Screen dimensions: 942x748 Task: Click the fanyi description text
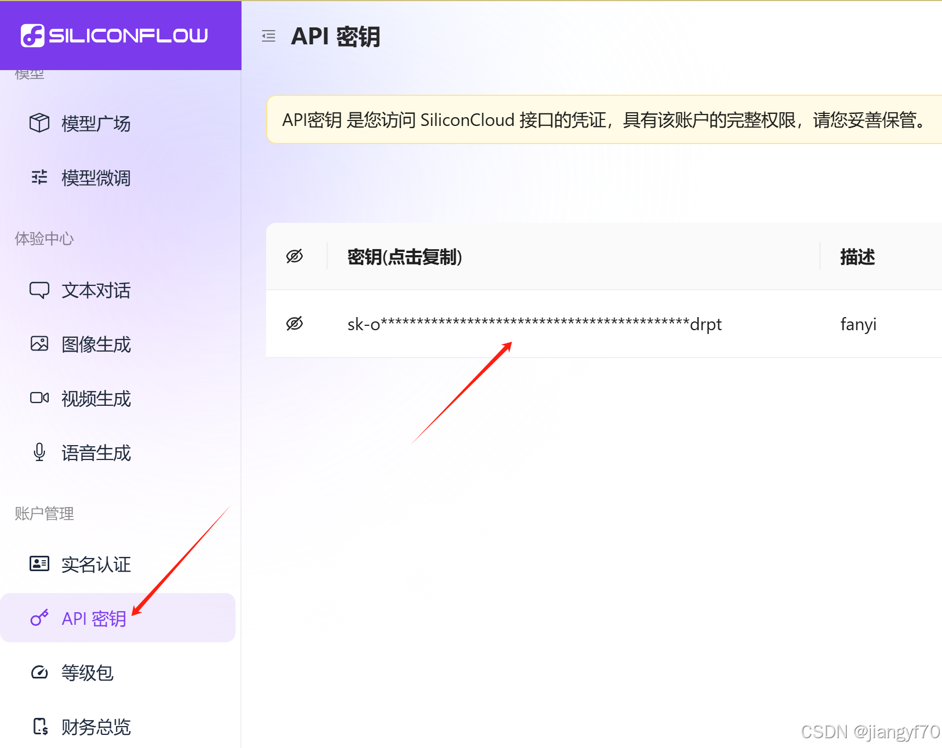coord(858,324)
